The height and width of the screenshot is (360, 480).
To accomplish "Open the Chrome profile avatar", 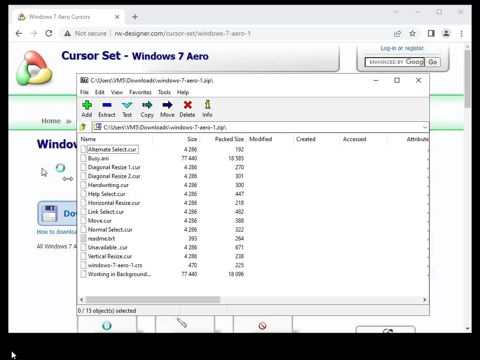I will (446, 33).
